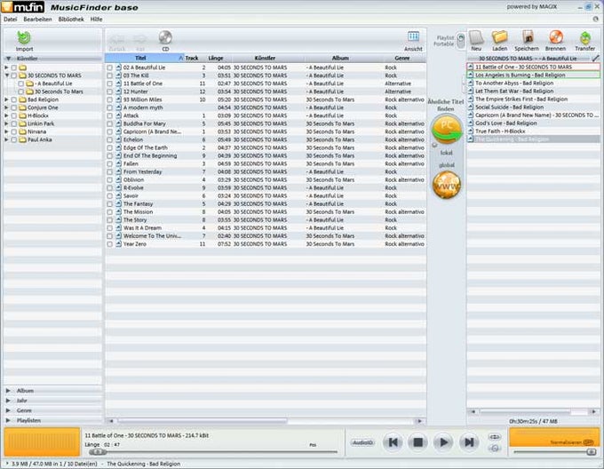Click the track list horizontal scrollbar

click(x=202, y=421)
